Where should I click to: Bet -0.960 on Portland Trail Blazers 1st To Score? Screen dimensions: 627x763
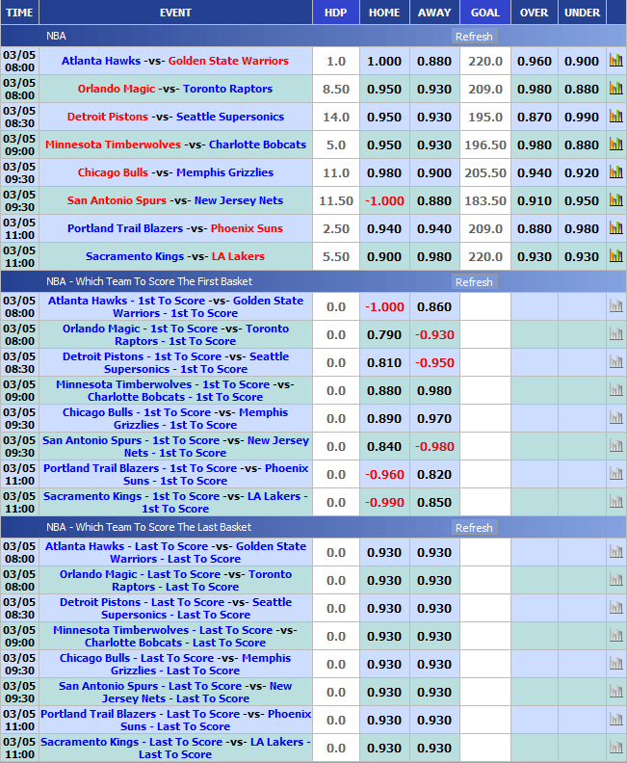[384, 475]
